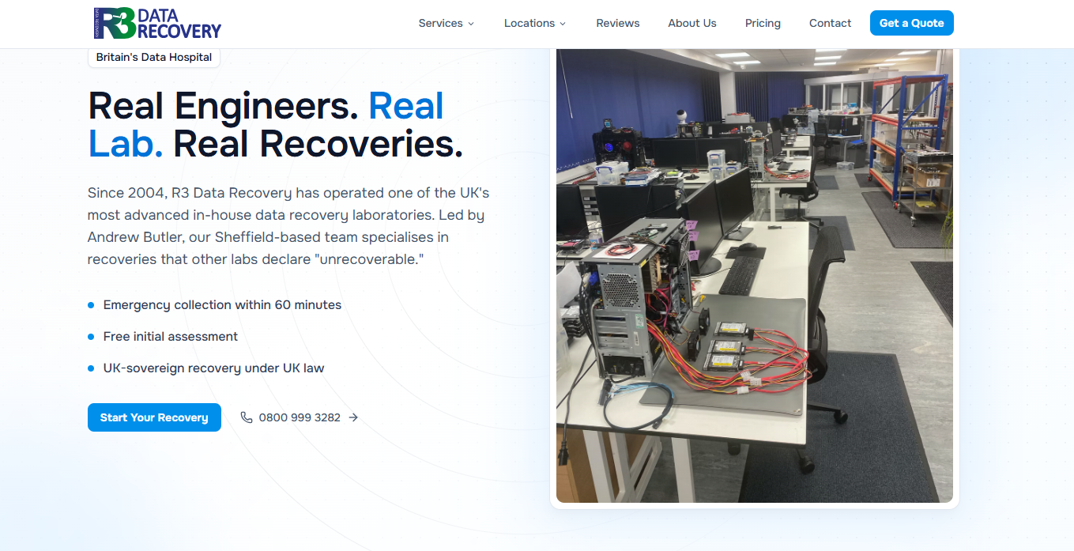Image resolution: width=1074 pixels, height=551 pixels.
Task: Click the Emergency collection bullet dot
Action: click(x=91, y=305)
